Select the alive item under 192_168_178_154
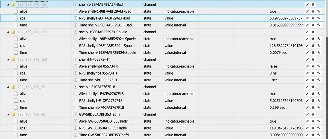Screen dimensions: 328x139 pos(24,66)
